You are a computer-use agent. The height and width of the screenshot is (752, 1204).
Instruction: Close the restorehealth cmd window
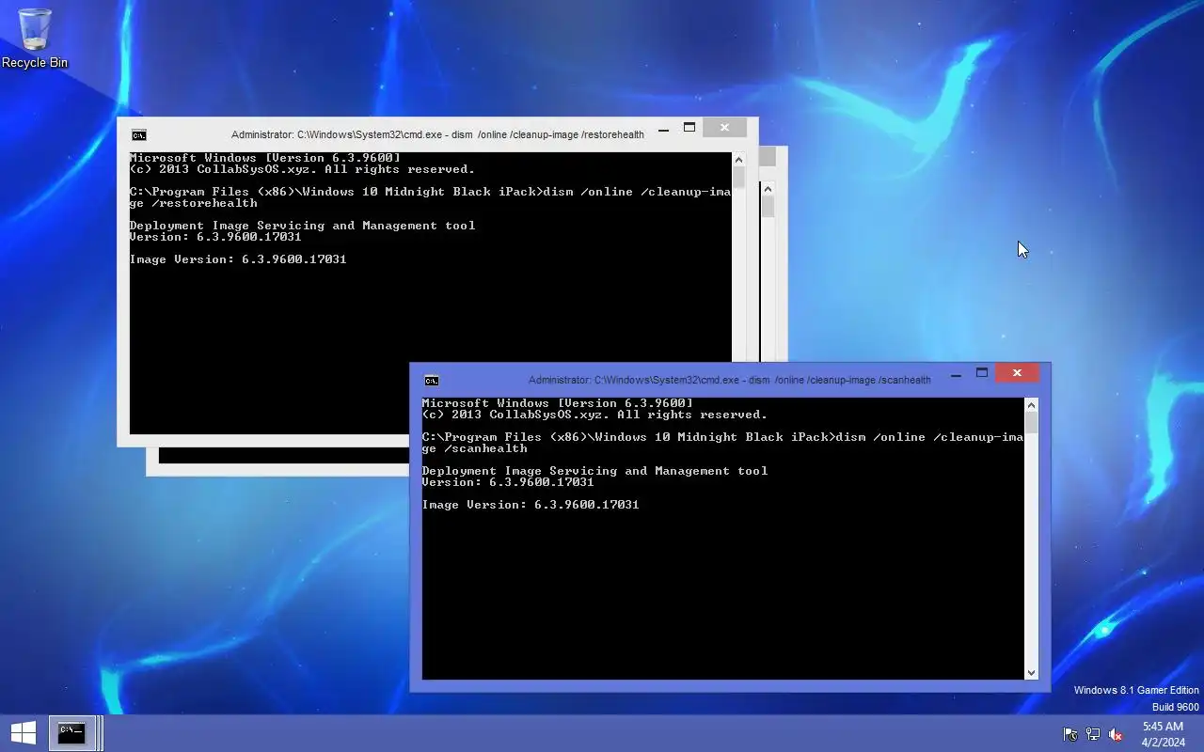click(x=724, y=128)
